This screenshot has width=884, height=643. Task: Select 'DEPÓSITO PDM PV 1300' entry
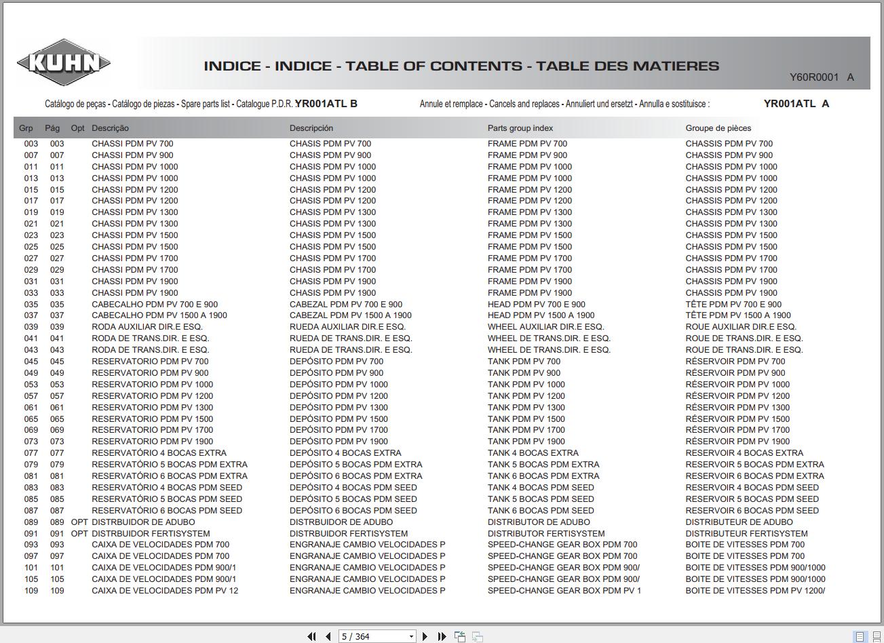(339, 408)
